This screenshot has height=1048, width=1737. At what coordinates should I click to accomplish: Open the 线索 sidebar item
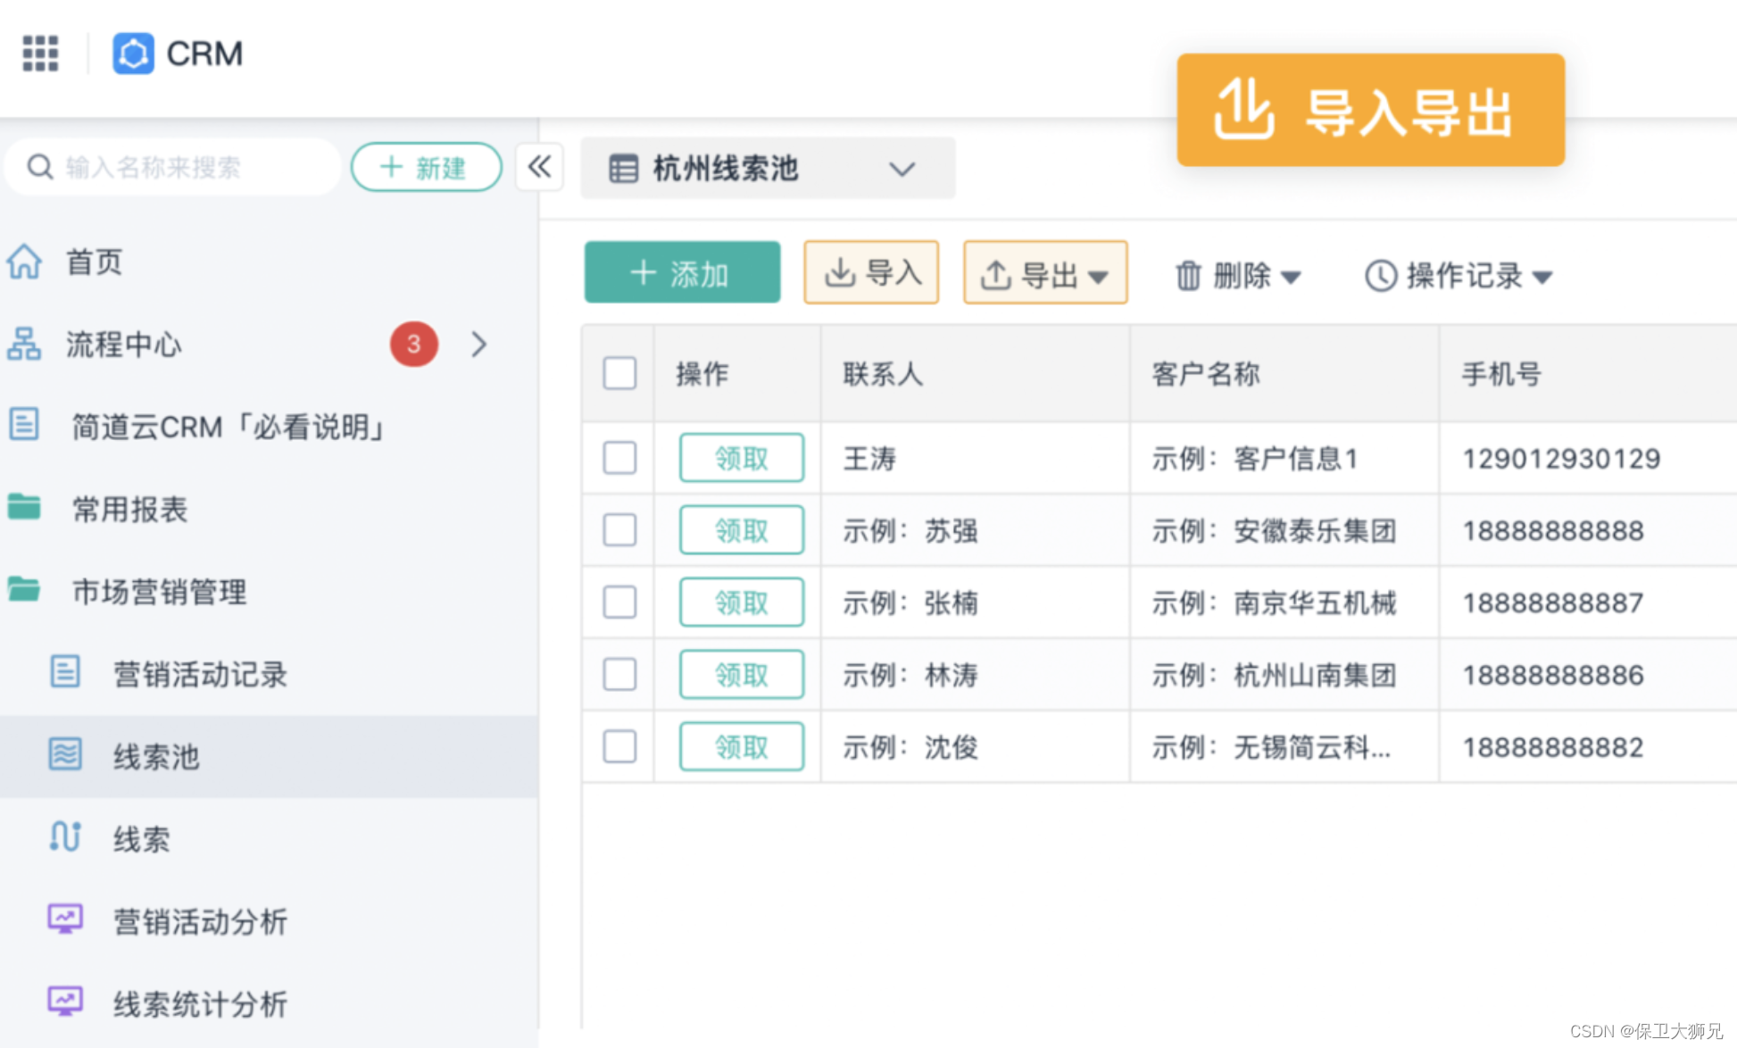click(x=141, y=839)
